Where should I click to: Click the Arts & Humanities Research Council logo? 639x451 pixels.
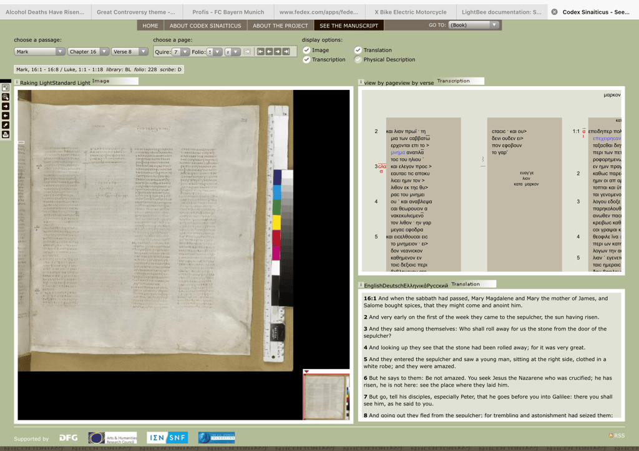pyautogui.click(x=112, y=438)
